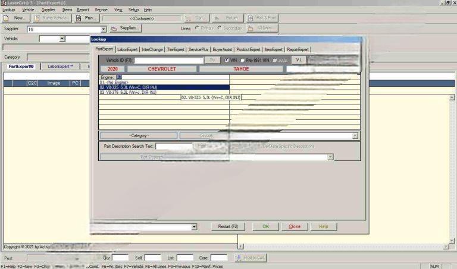Click the Go button beside Vehicle ID

212,60
